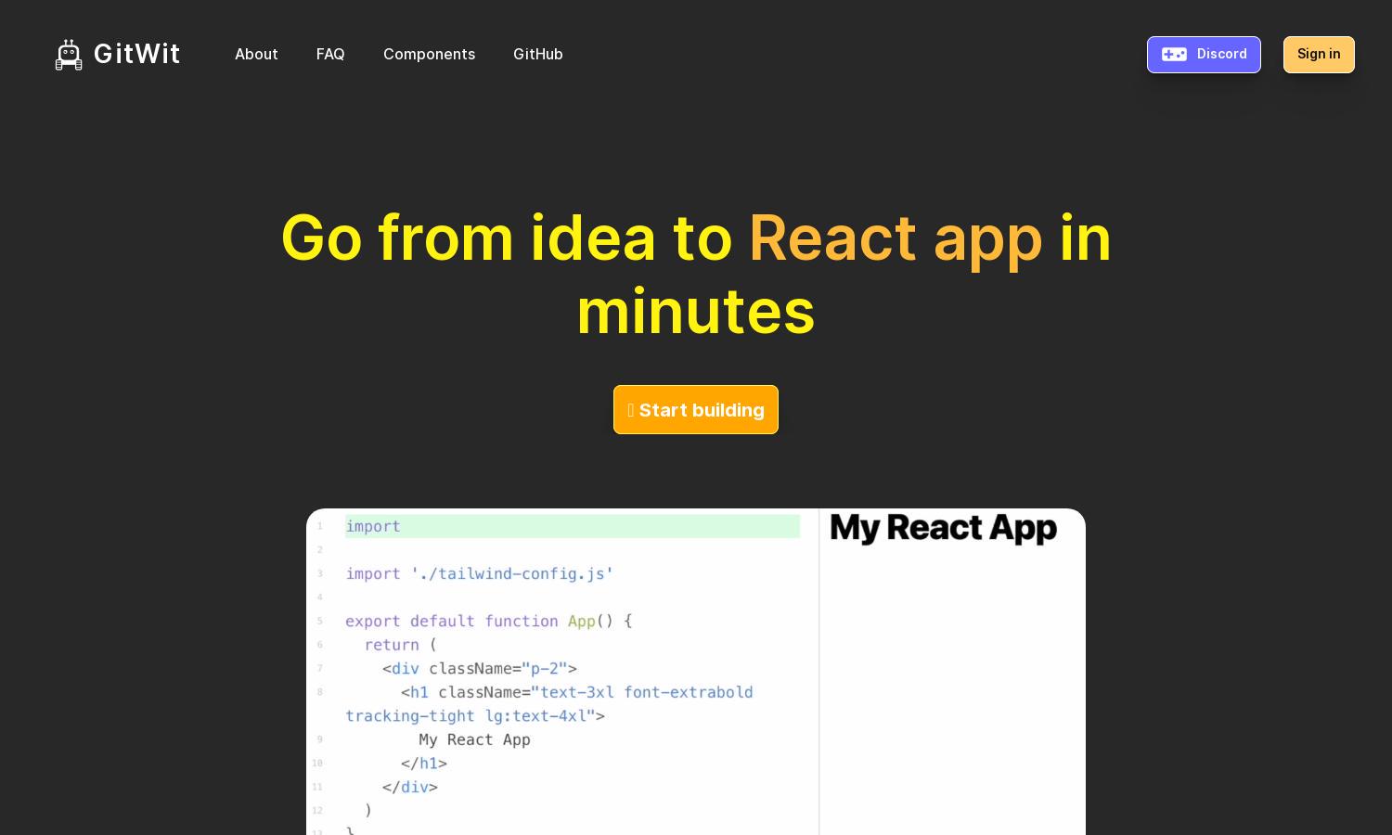Click the 'My React App' preview heading
This screenshot has width=1392, height=835.
coord(943,527)
